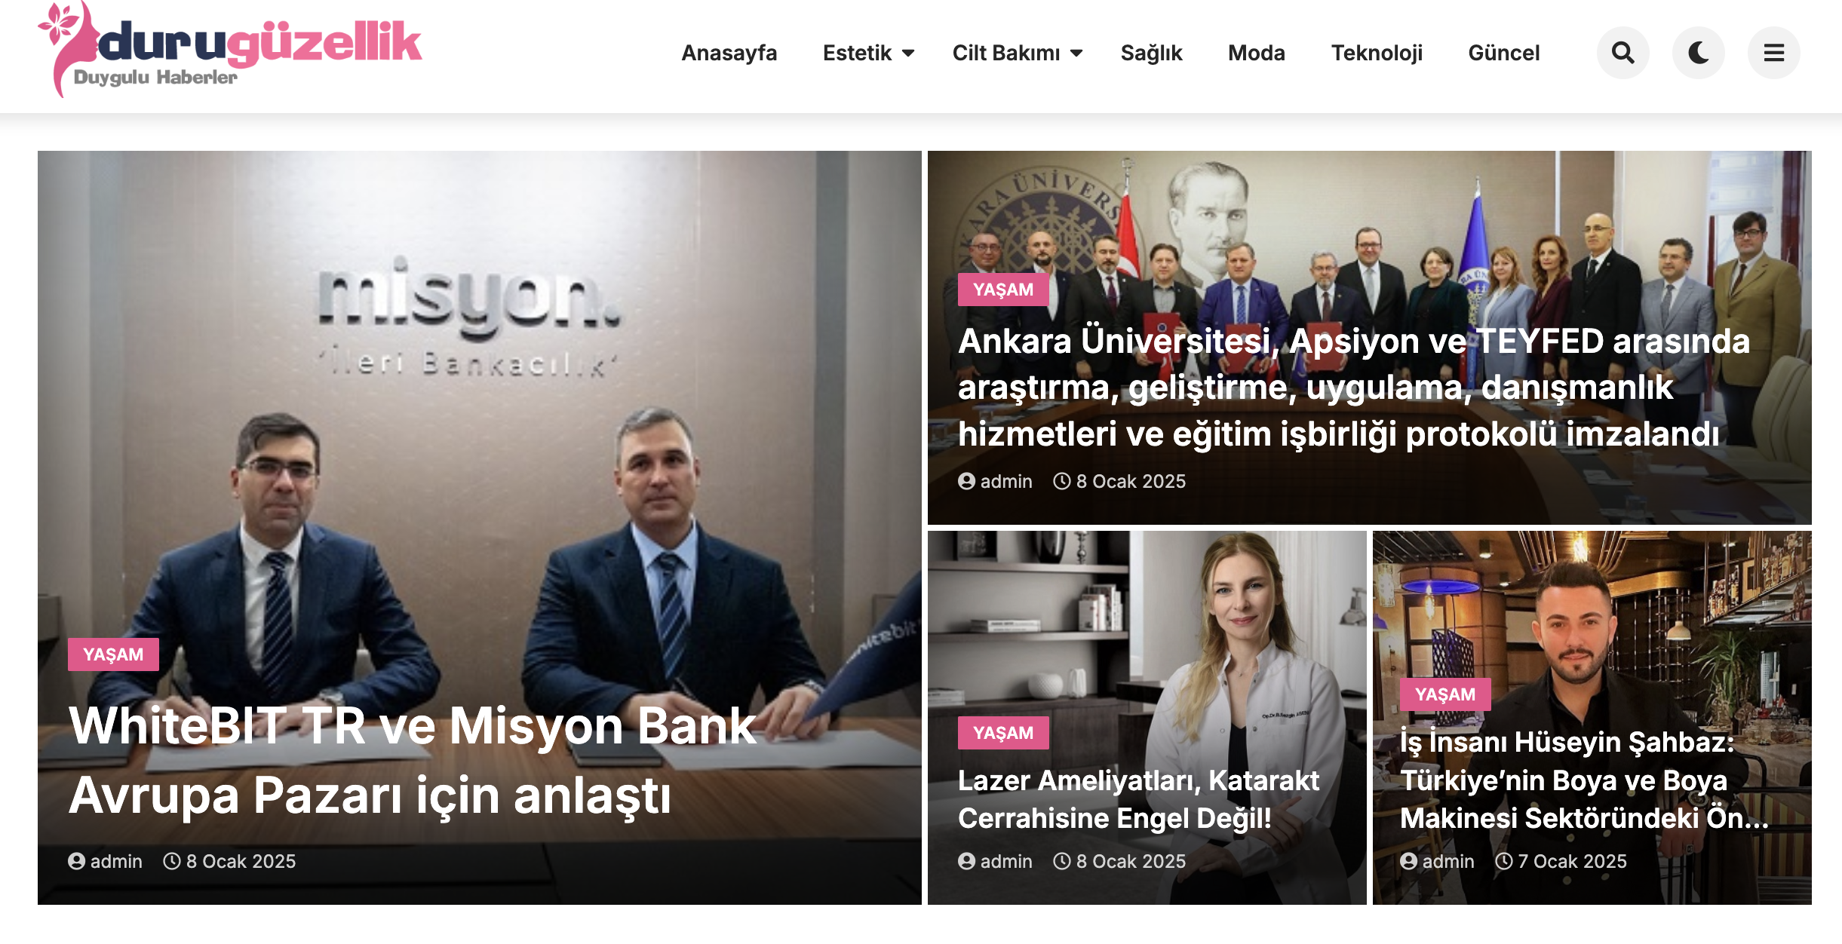Open the Teknoloji menu item

tap(1377, 53)
